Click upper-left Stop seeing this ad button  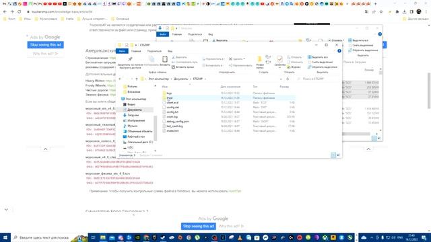click(45, 45)
